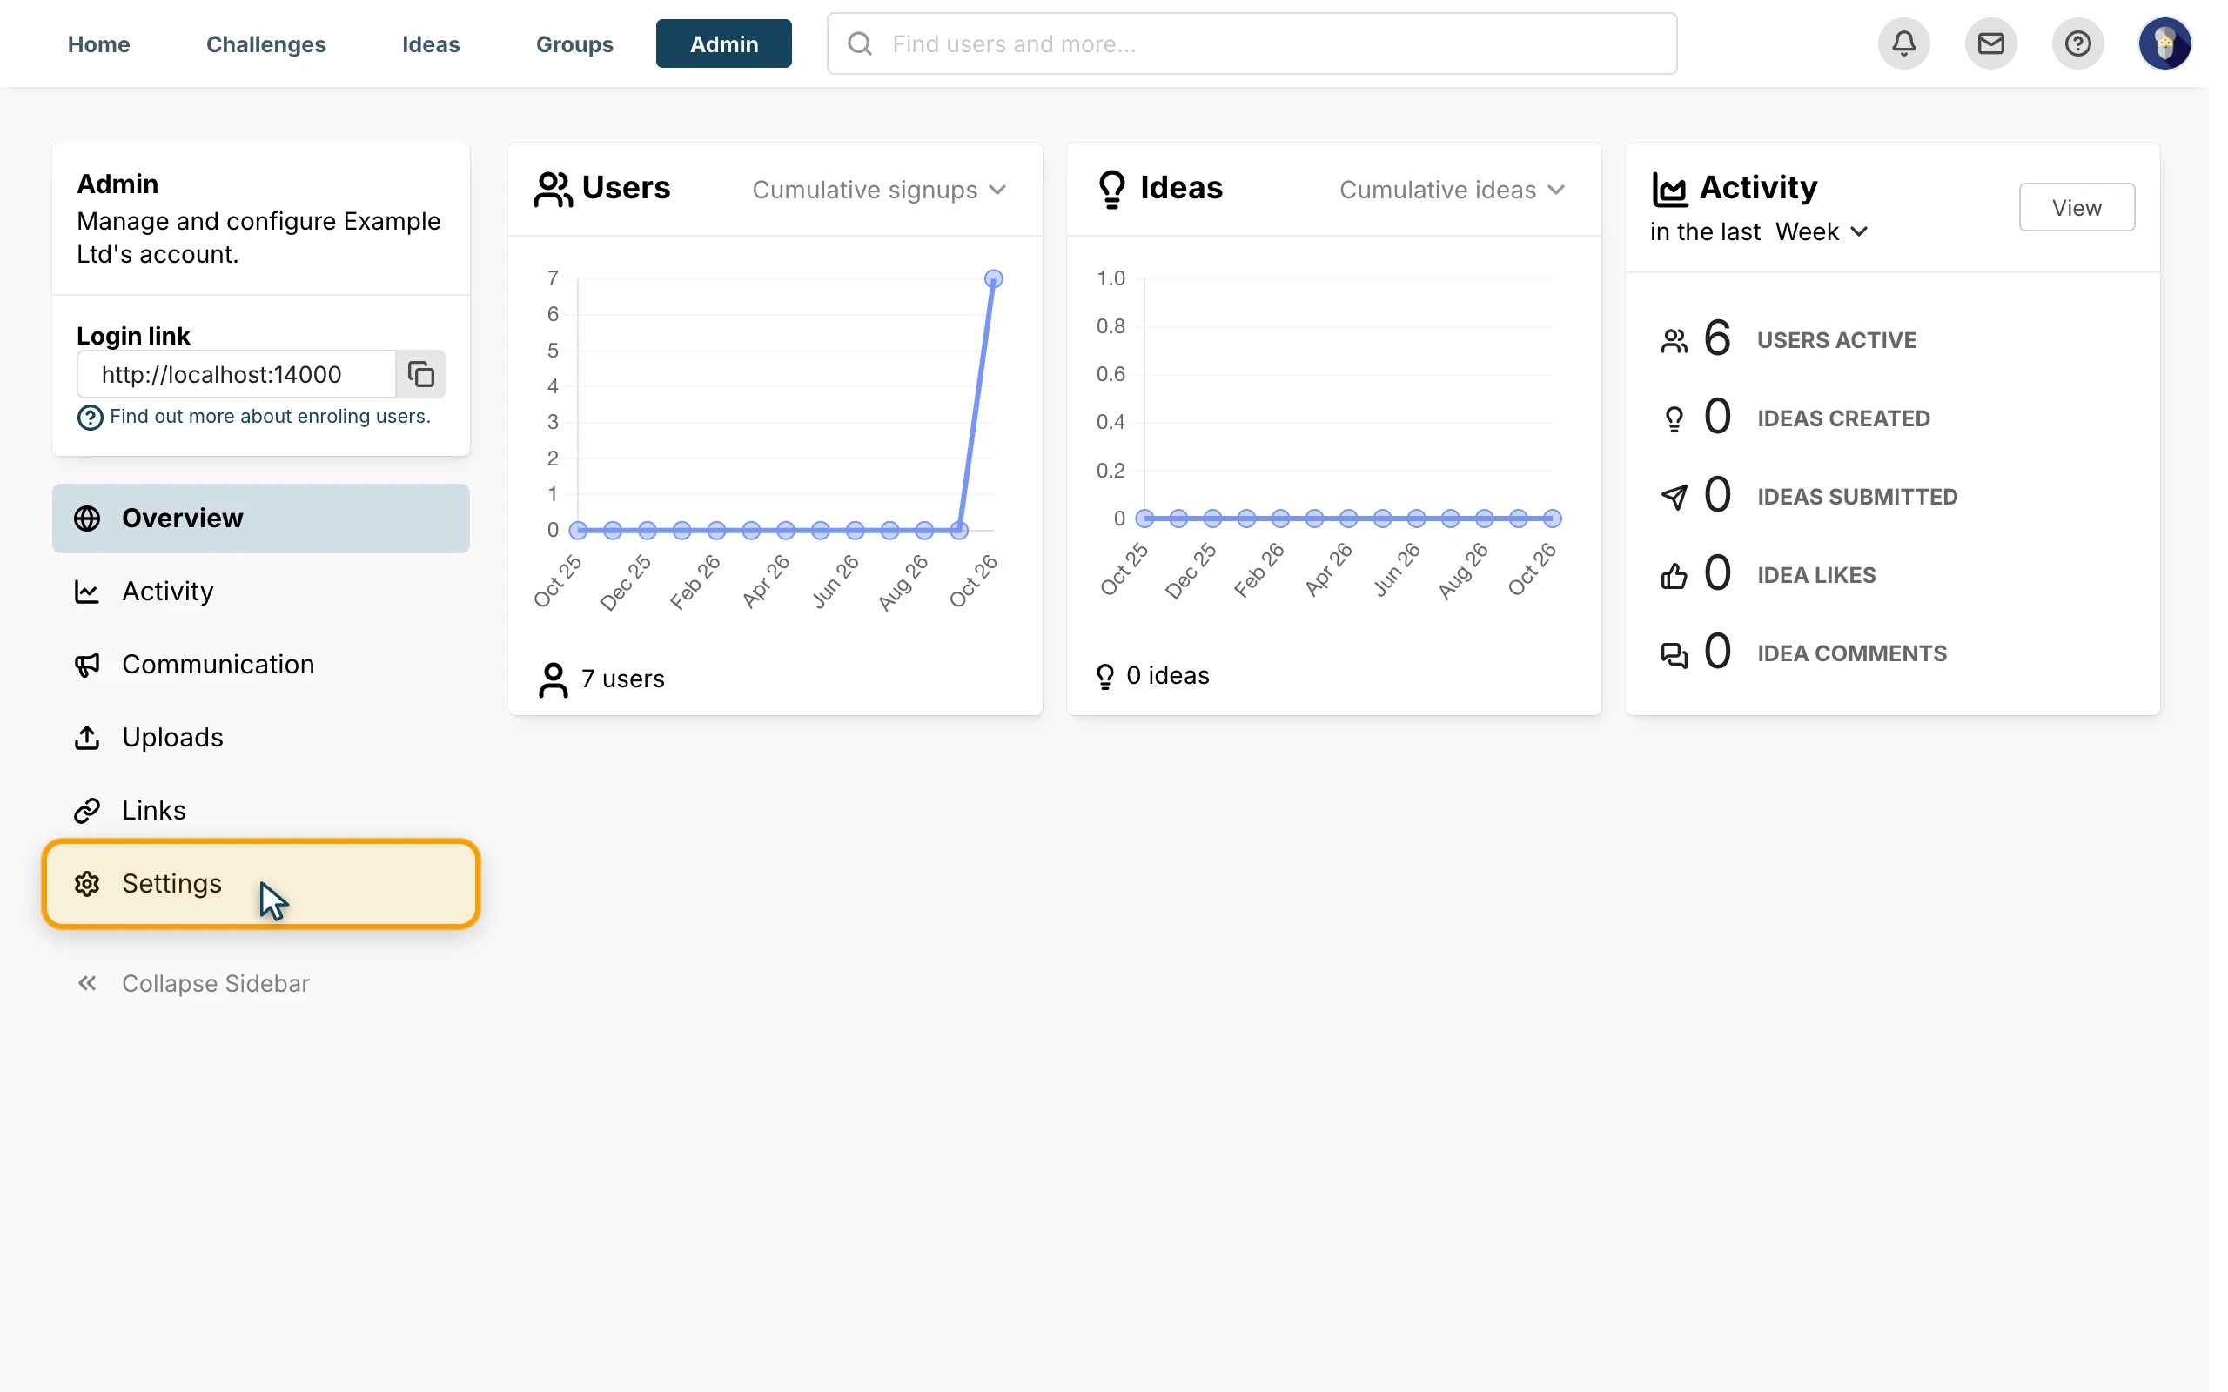Click person icon next to 7 users
2228x1392 pixels.
553,680
